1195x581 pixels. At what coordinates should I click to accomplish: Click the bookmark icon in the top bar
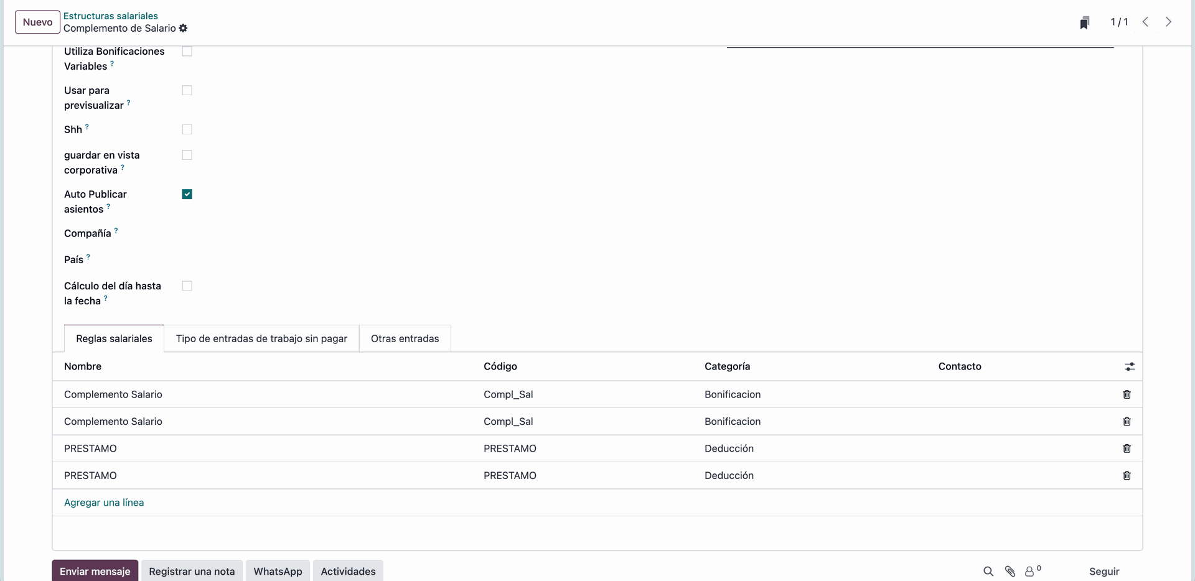click(1084, 22)
